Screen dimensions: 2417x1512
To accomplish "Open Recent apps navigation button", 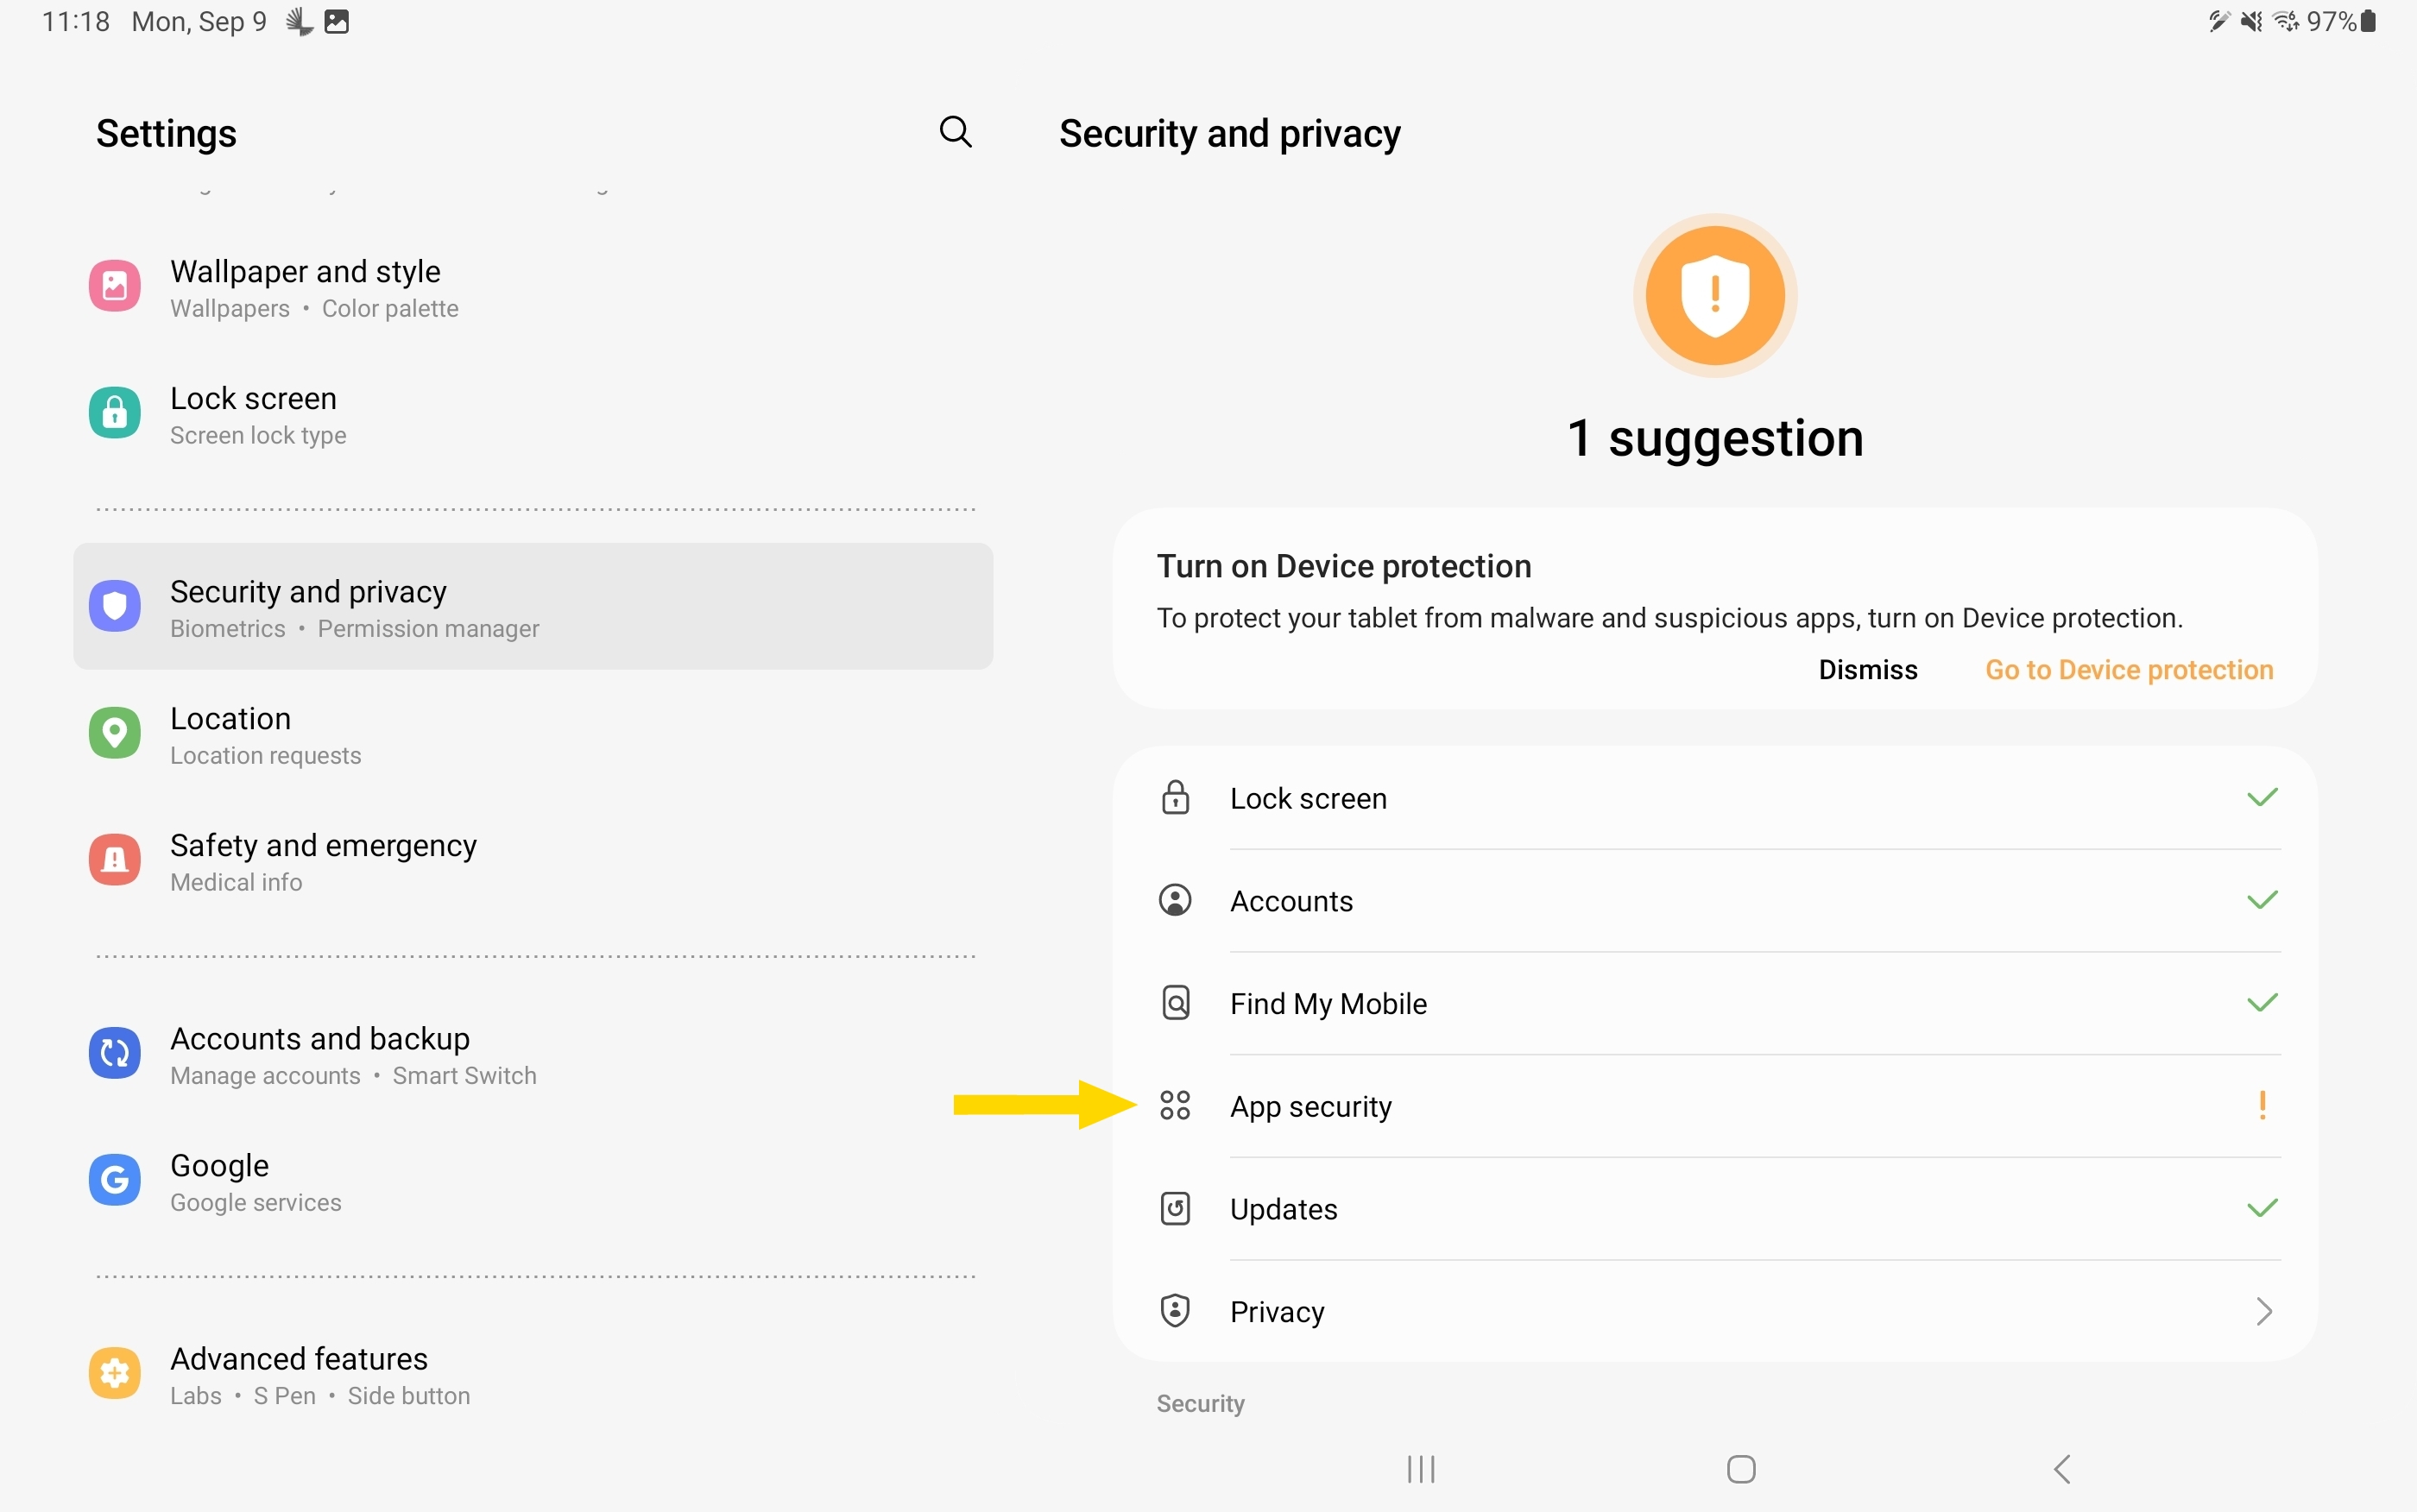I will 1421,1469.
